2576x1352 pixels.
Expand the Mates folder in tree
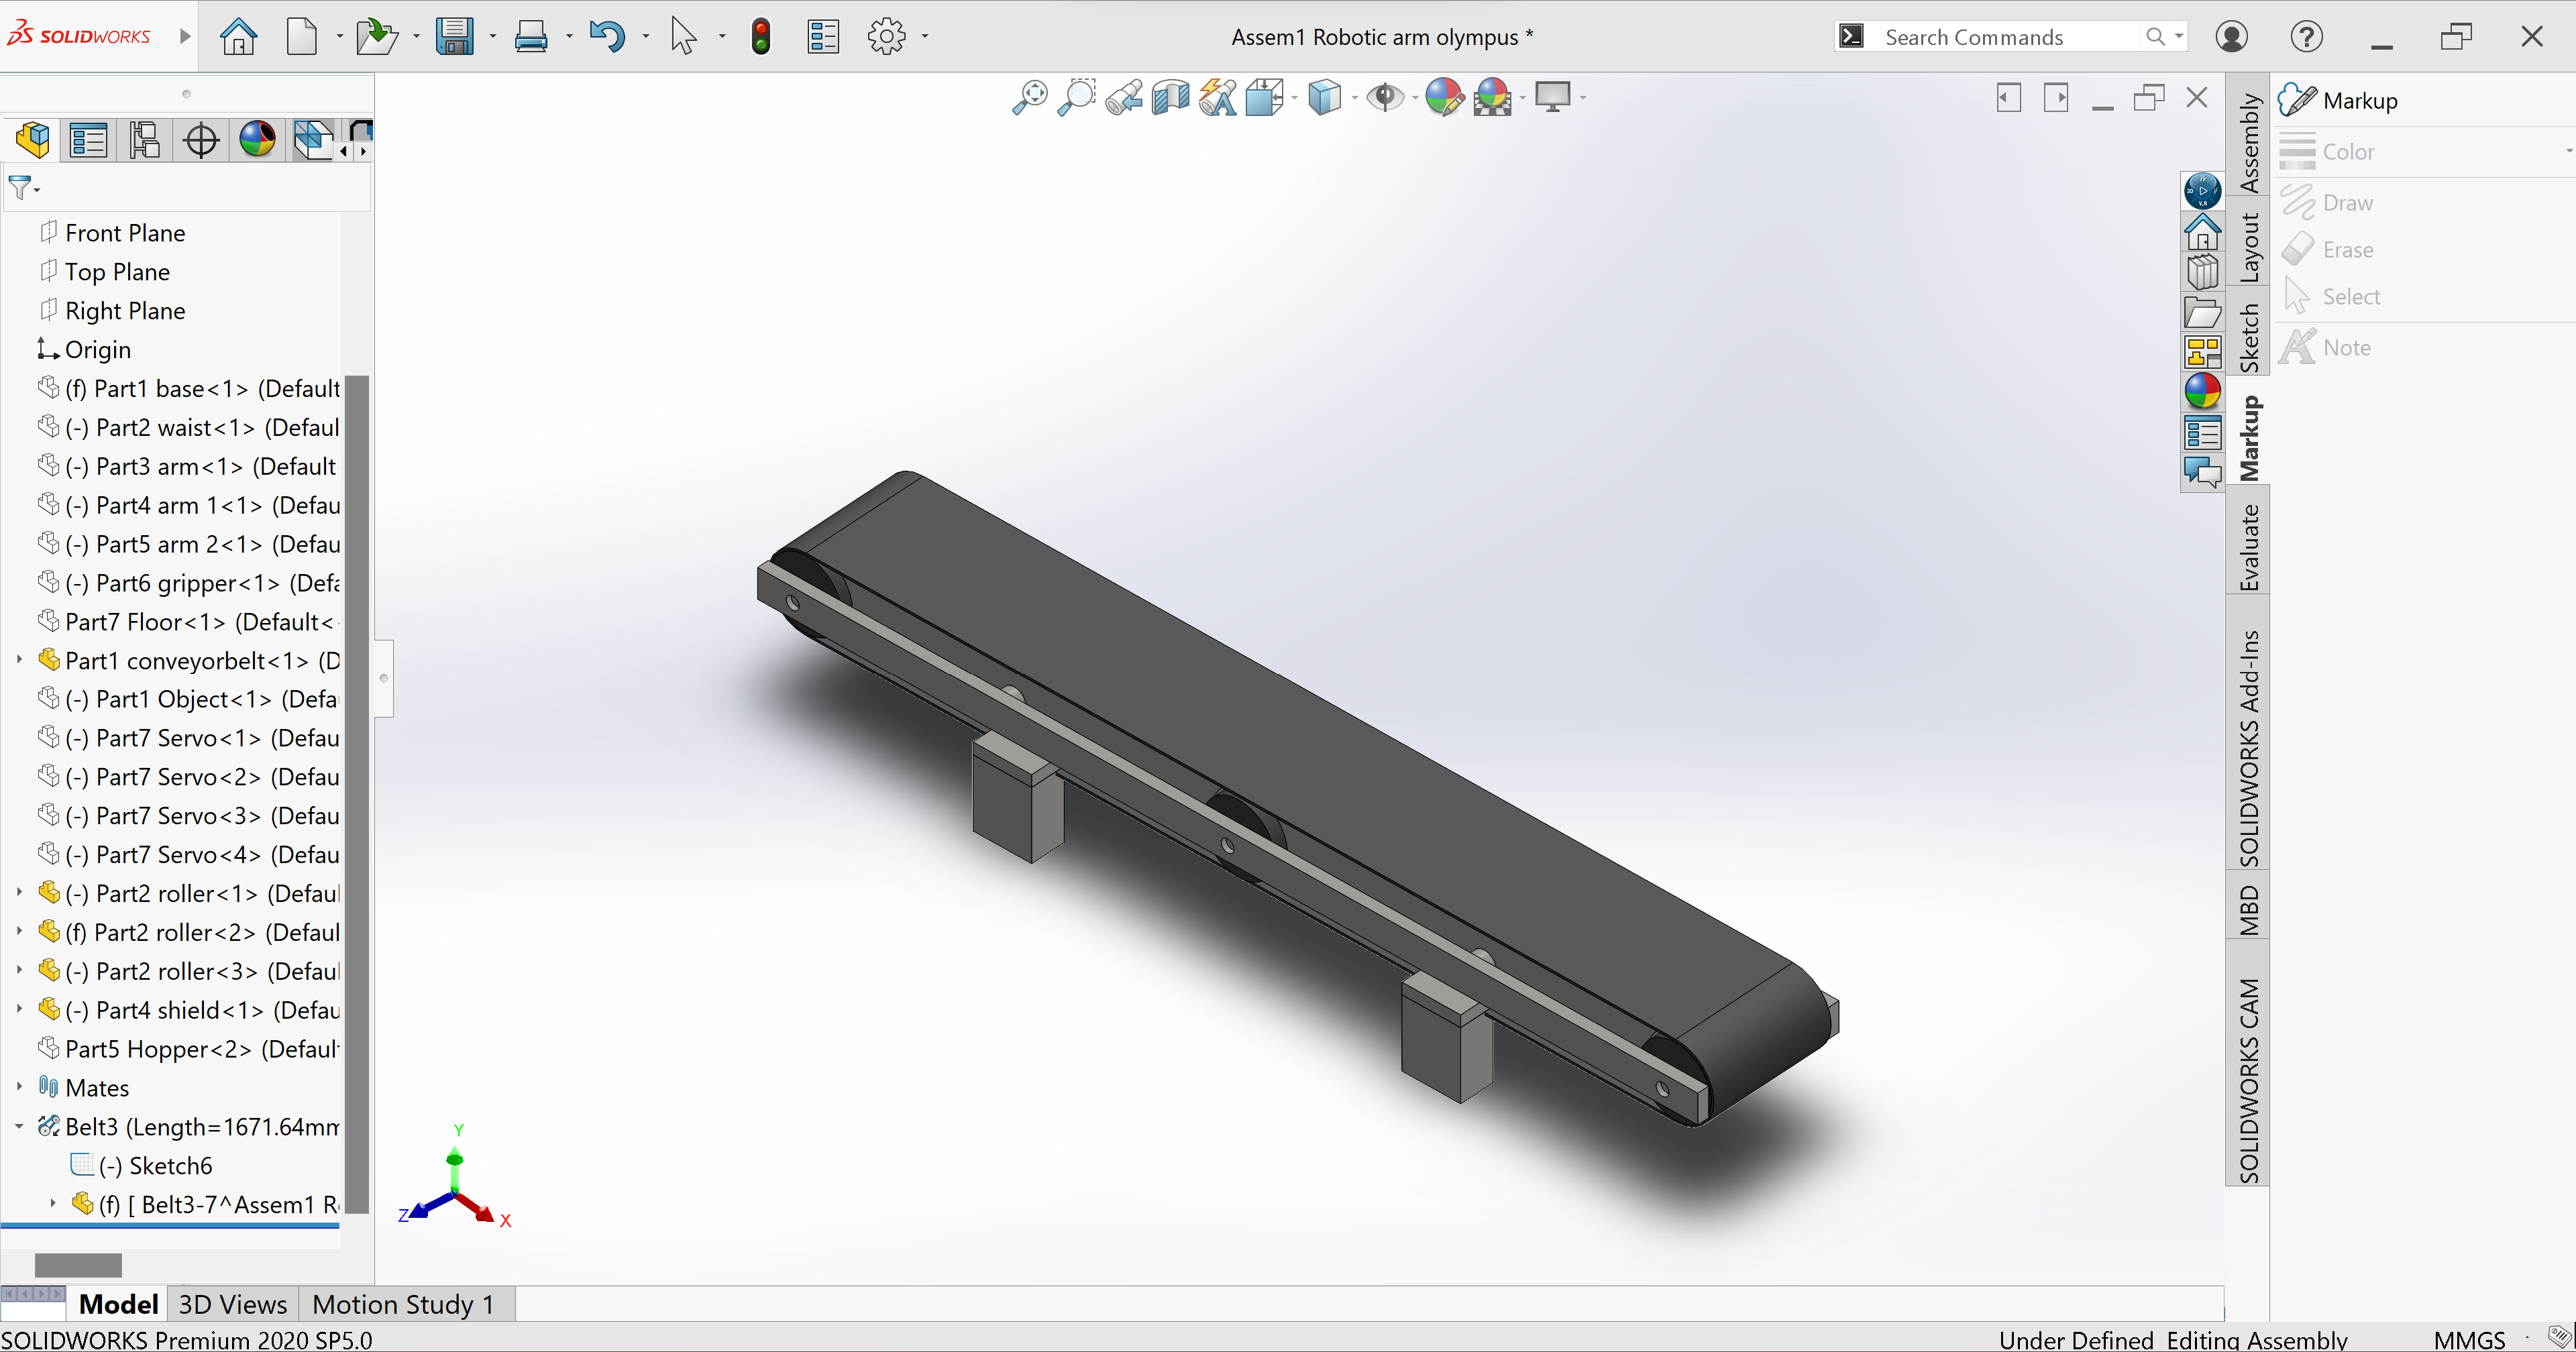pos(19,1087)
